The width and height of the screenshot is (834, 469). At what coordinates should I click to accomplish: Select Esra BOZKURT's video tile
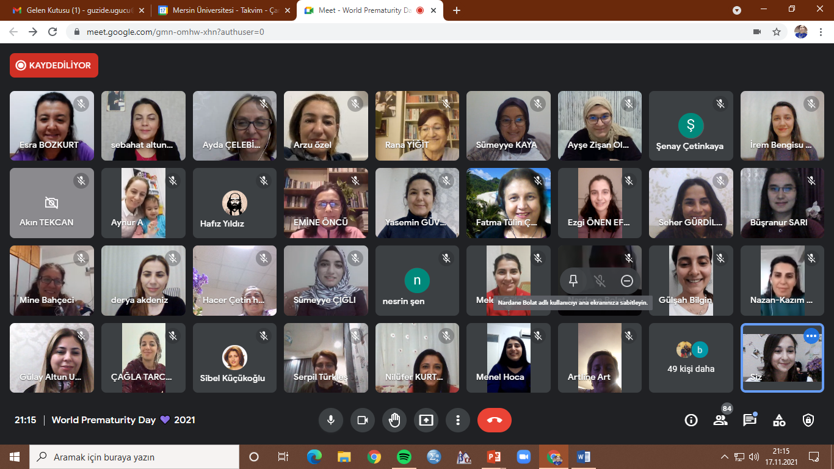click(52, 126)
